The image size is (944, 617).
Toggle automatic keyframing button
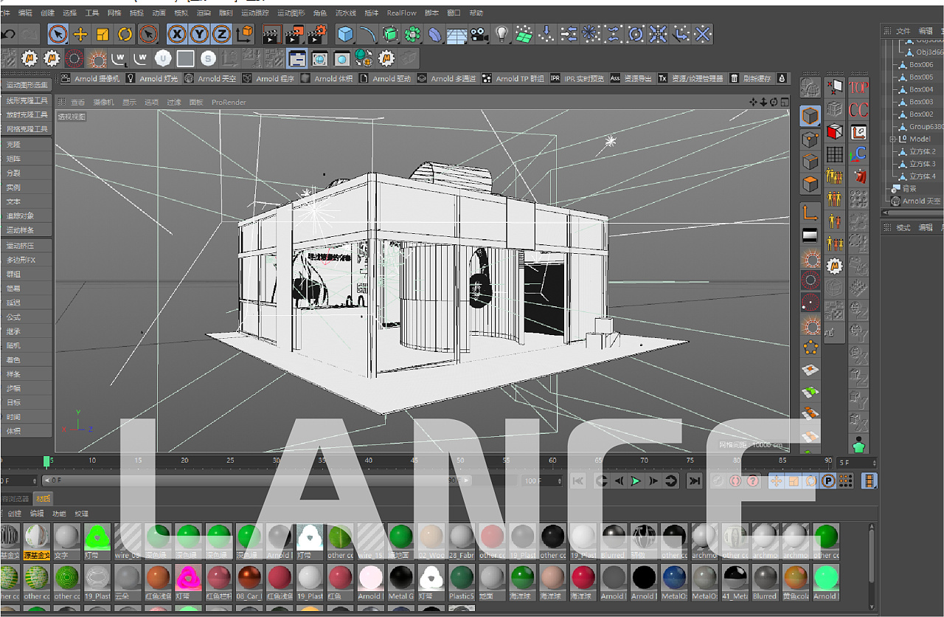point(735,481)
